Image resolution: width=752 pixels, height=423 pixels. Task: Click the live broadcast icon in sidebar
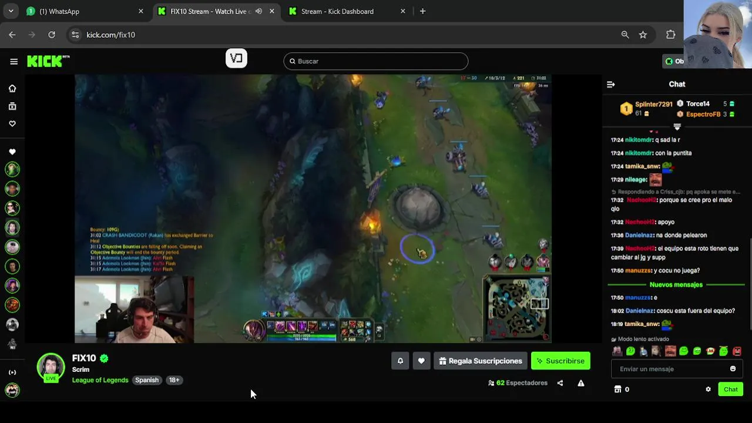[x=12, y=372]
